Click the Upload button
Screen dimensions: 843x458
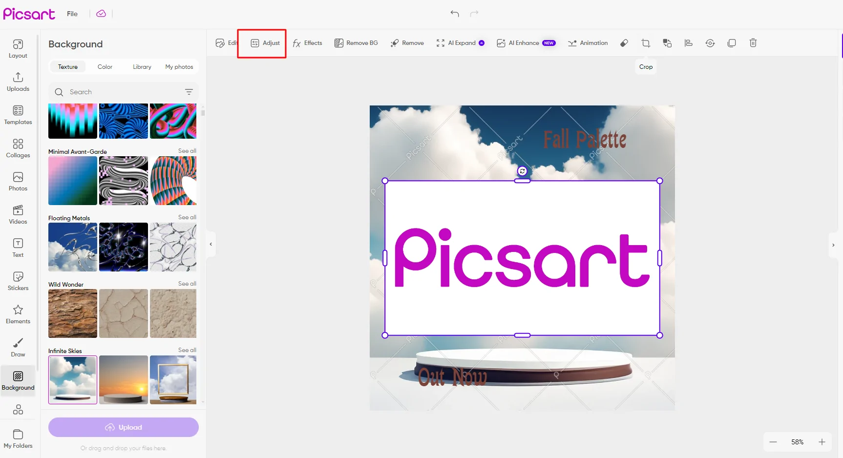124,427
